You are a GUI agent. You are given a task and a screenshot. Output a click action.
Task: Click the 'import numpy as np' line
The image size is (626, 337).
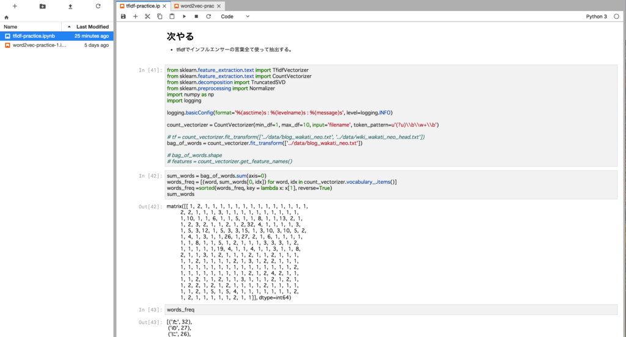click(x=191, y=95)
